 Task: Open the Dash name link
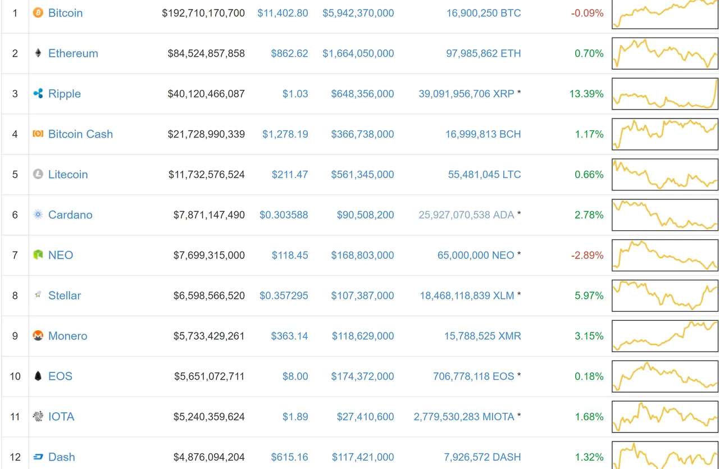(x=62, y=457)
